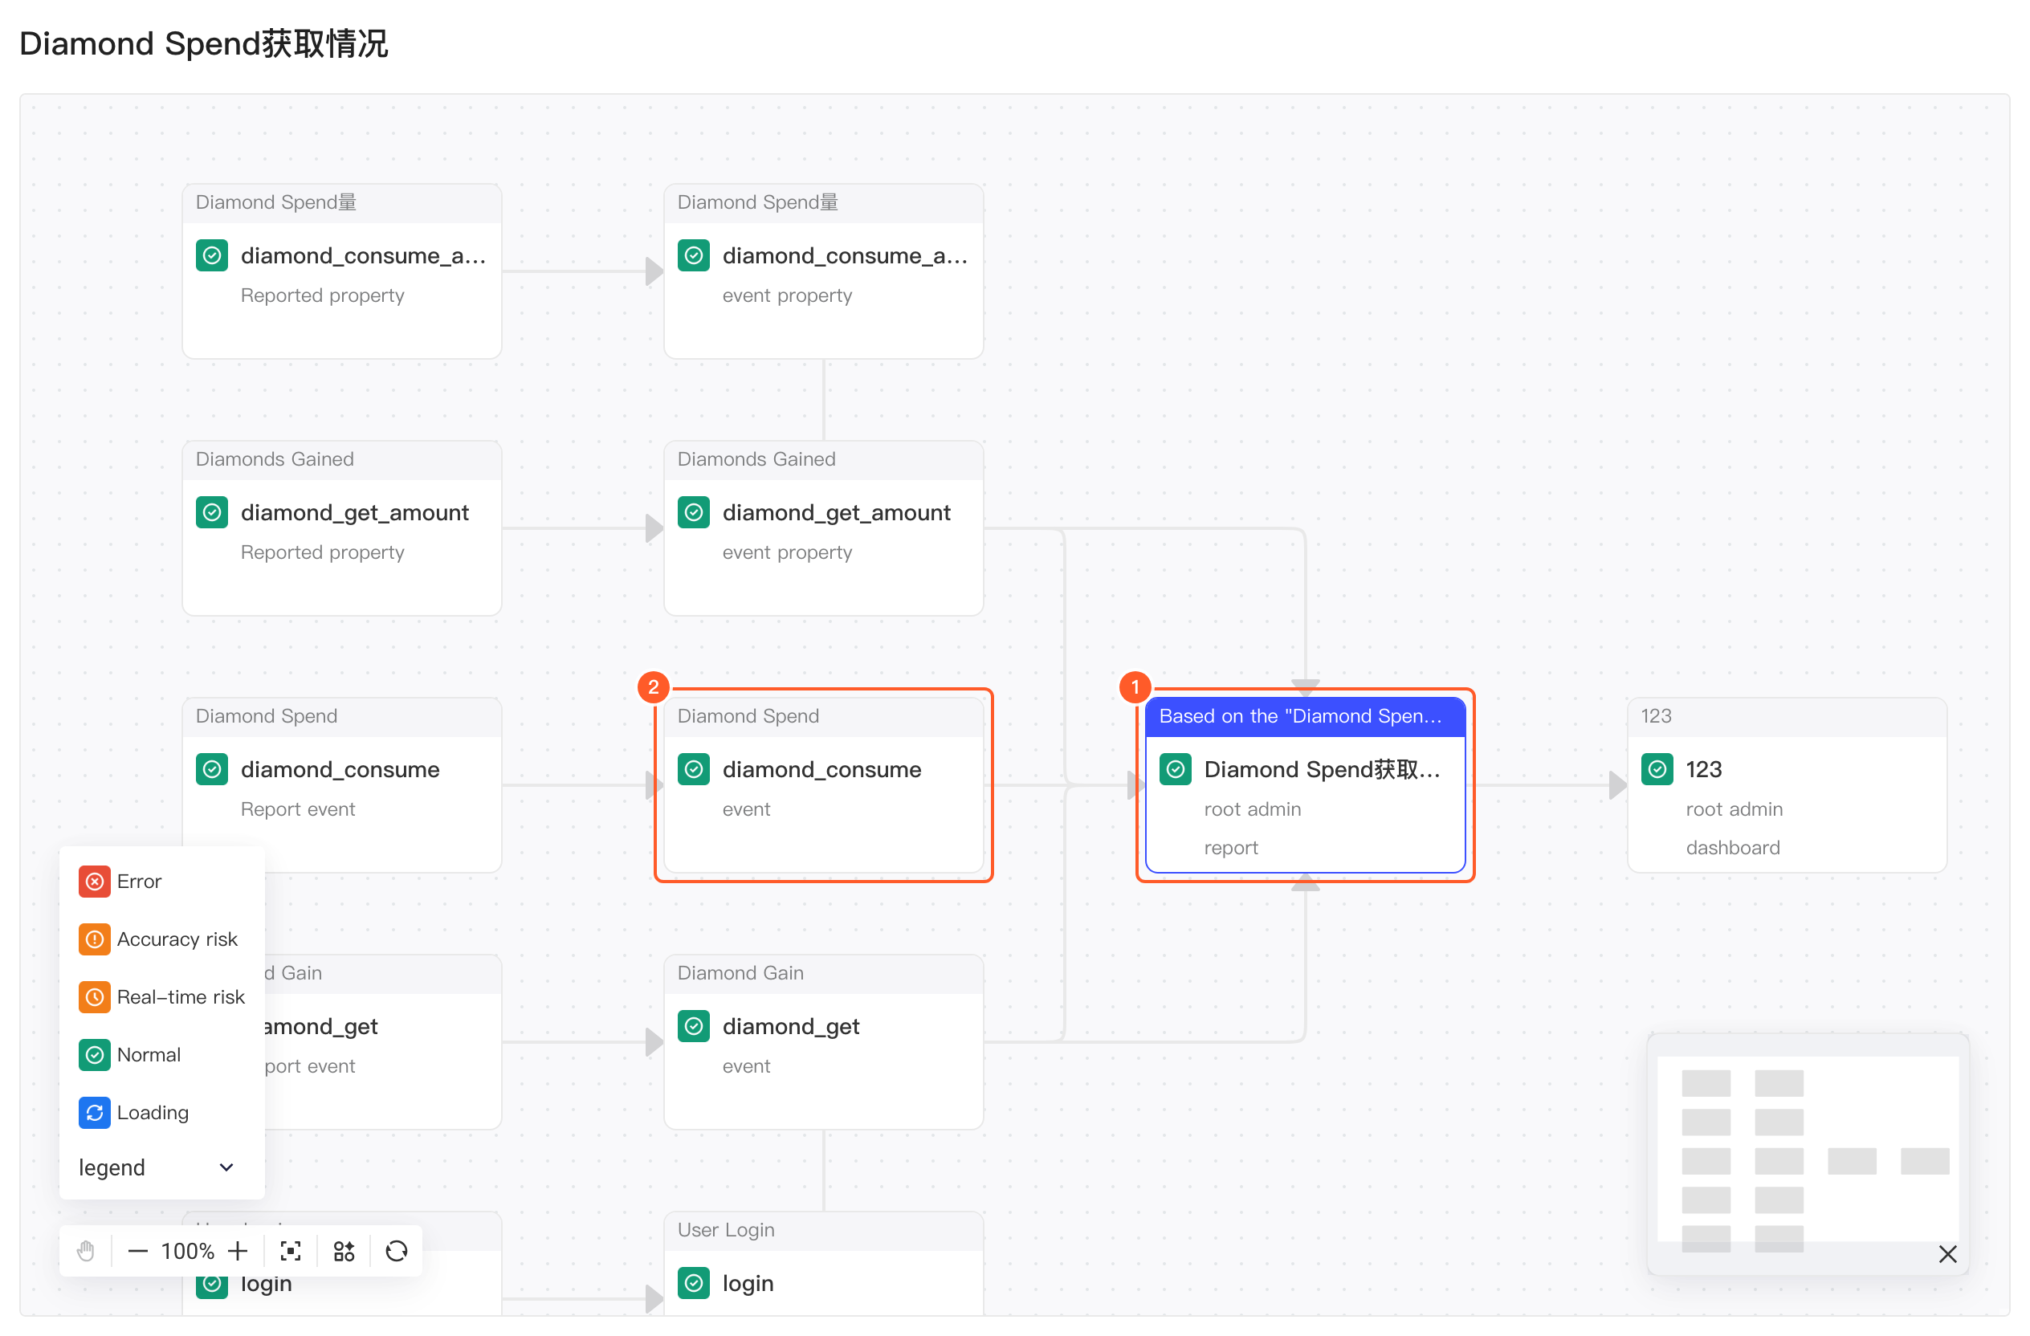
Task: Click the 'Diamonds Gained' event property header
Action: [x=823, y=458]
